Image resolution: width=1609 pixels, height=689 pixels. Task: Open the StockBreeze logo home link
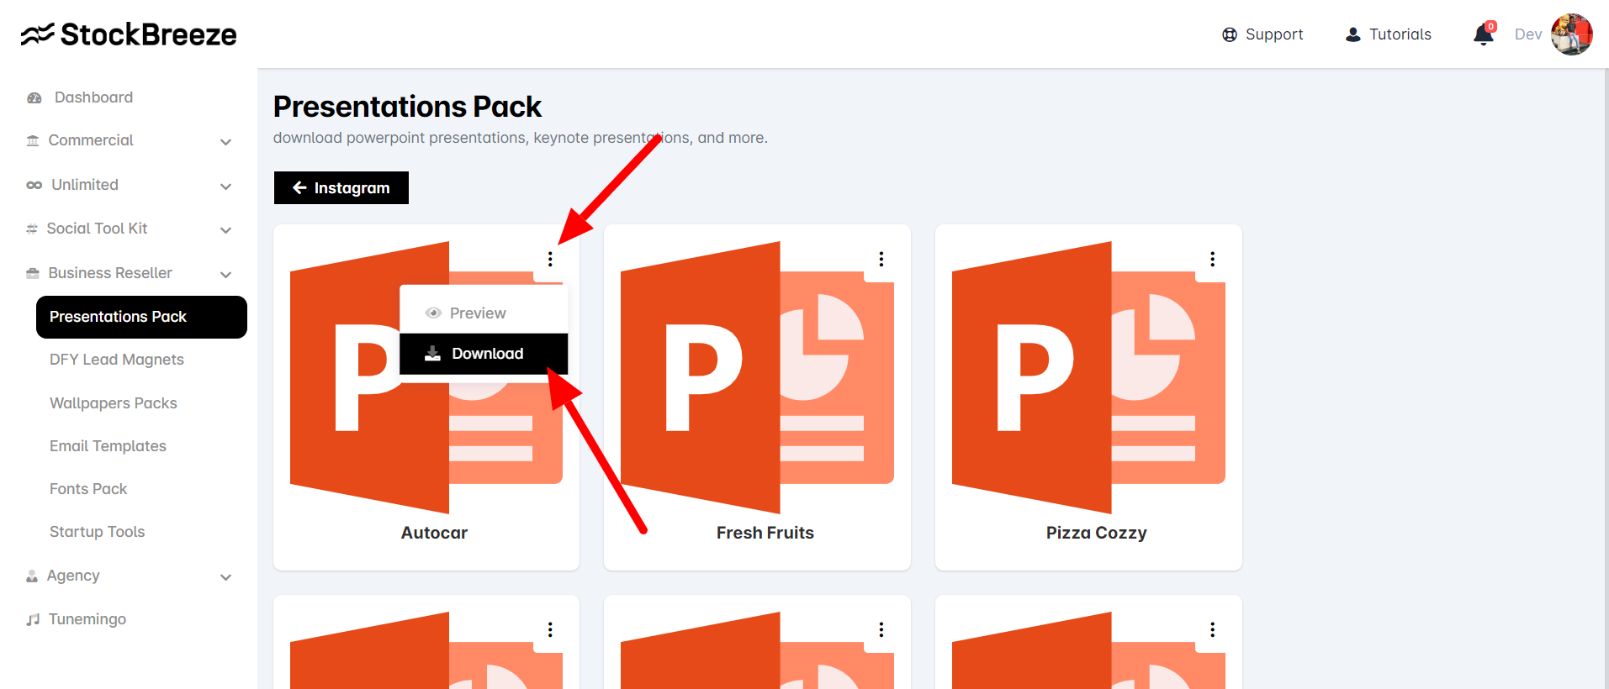(129, 34)
